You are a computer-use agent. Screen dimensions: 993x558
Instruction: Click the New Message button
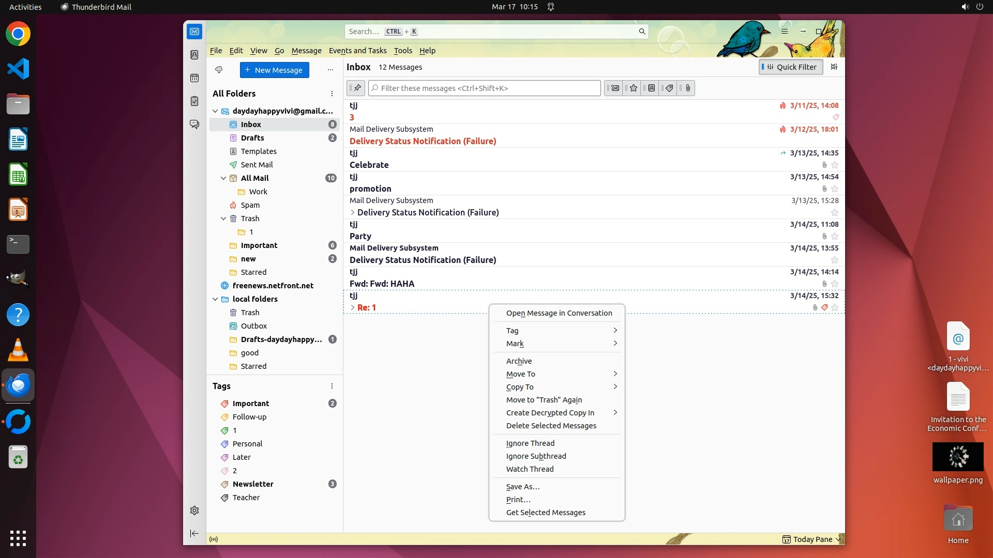[x=274, y=70]
